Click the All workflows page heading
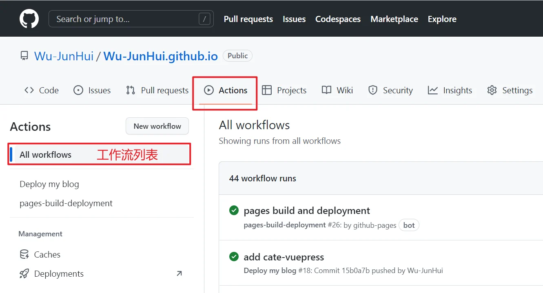This screenshot has height=293, width=543. 254,125
